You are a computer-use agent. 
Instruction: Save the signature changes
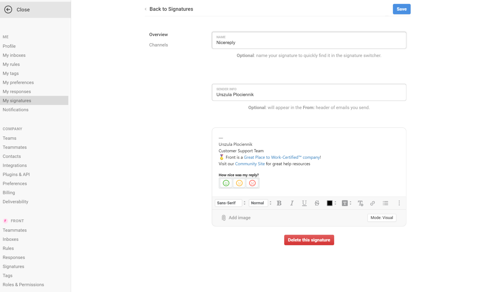401,9
